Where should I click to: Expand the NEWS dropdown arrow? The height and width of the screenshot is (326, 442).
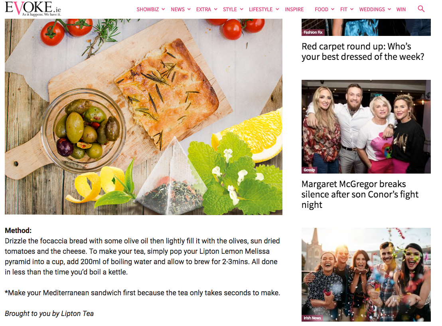(189, 9)
